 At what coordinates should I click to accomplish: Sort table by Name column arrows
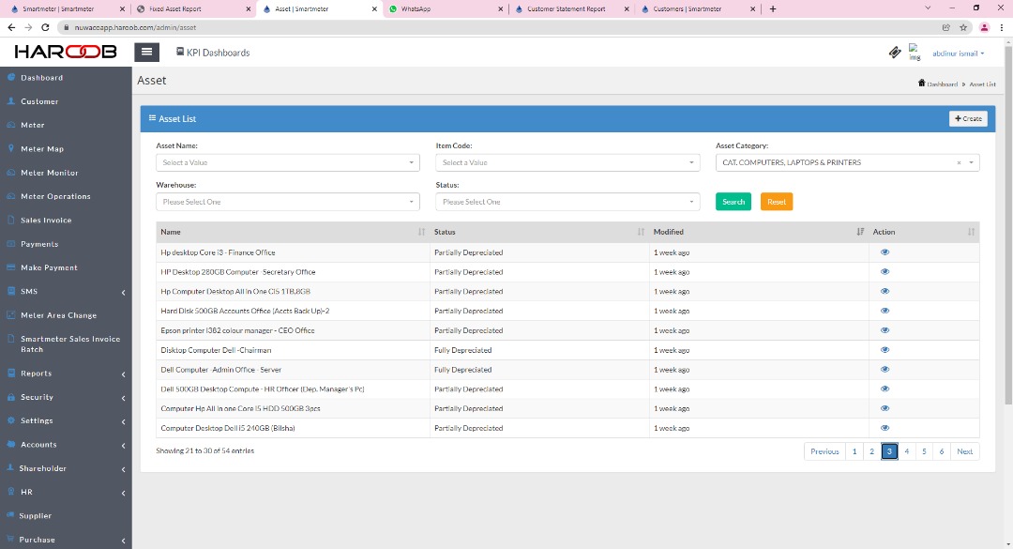[421, 232]
